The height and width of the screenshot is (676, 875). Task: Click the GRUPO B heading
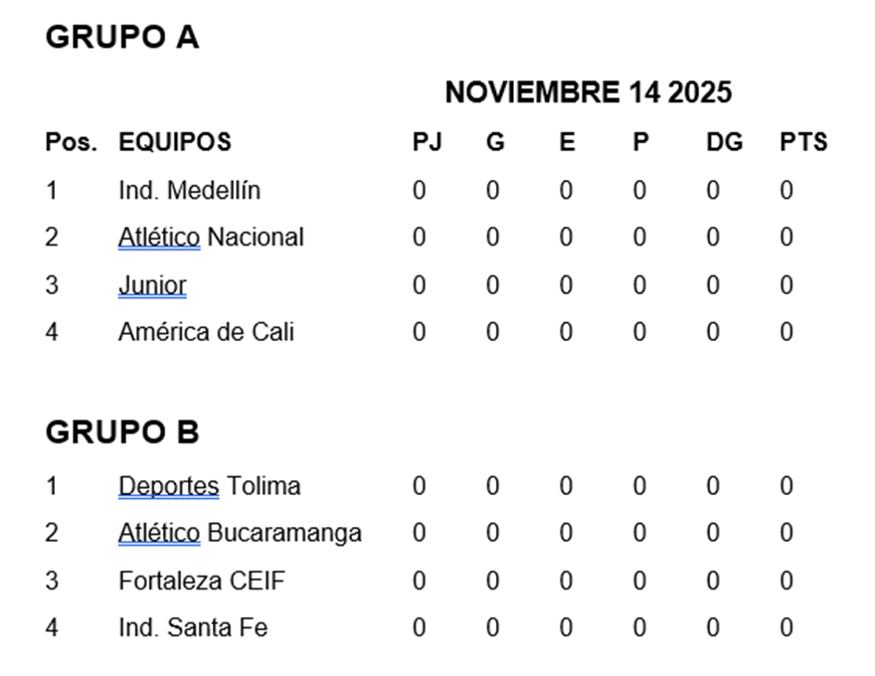click(x=122, y=432)
